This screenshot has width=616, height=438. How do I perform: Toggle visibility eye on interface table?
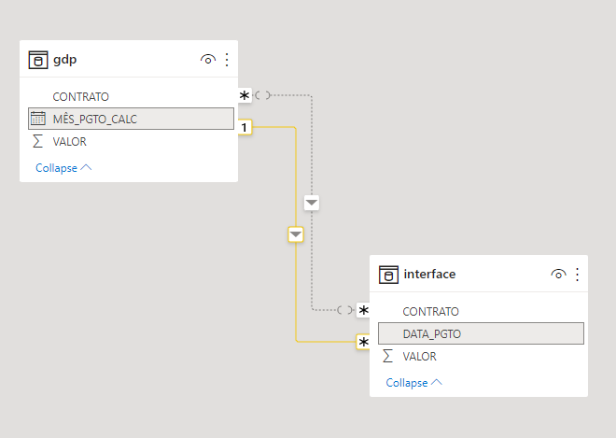click(x=558, y=275)
